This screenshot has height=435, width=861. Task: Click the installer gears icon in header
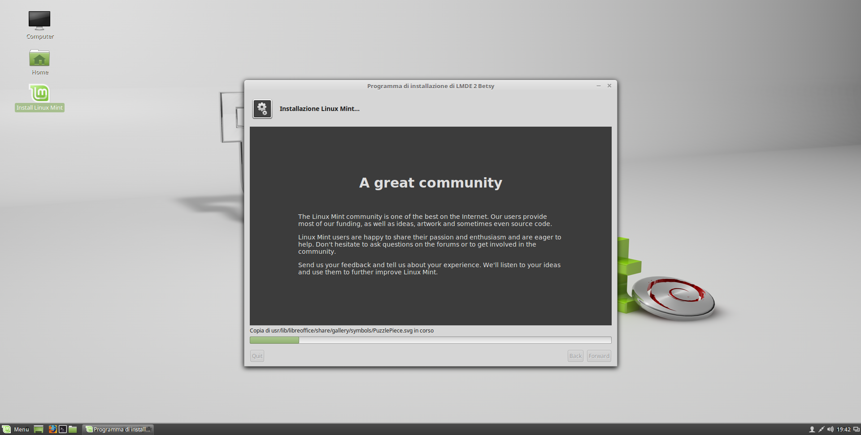click(x=262, y=109)
